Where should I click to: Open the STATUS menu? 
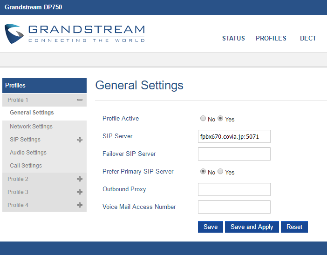pos(233,38)
